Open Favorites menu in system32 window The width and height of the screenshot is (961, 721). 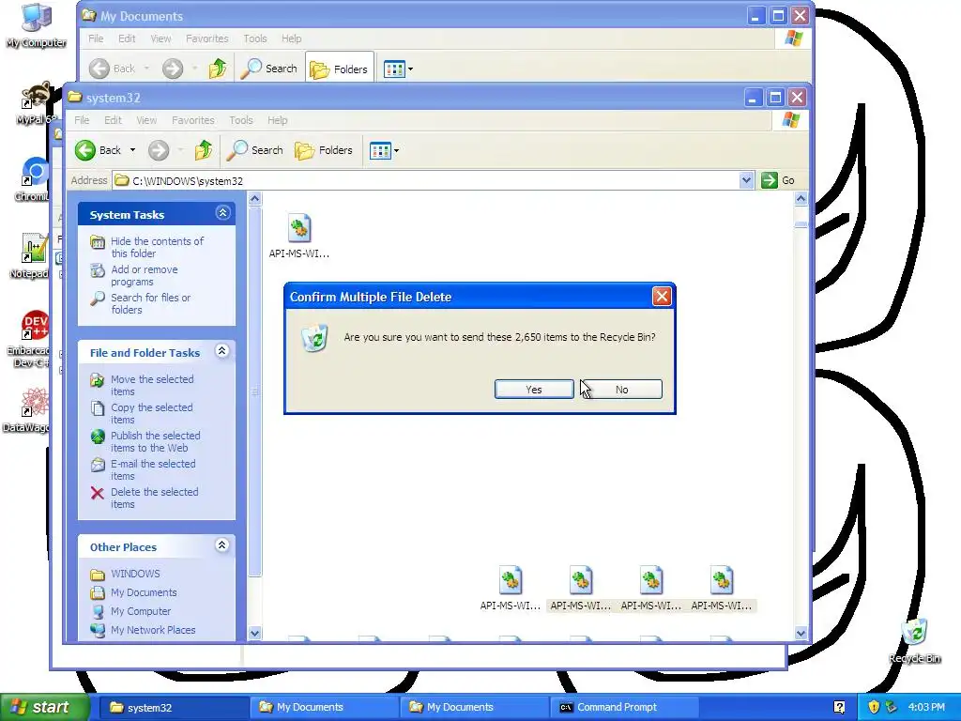click(193, 120)
